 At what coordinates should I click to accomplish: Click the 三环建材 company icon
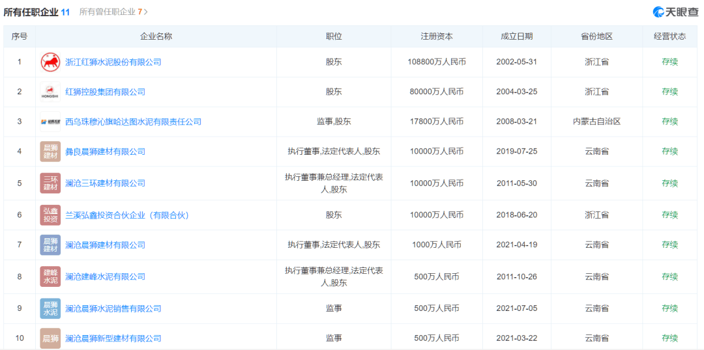(50, 183)
